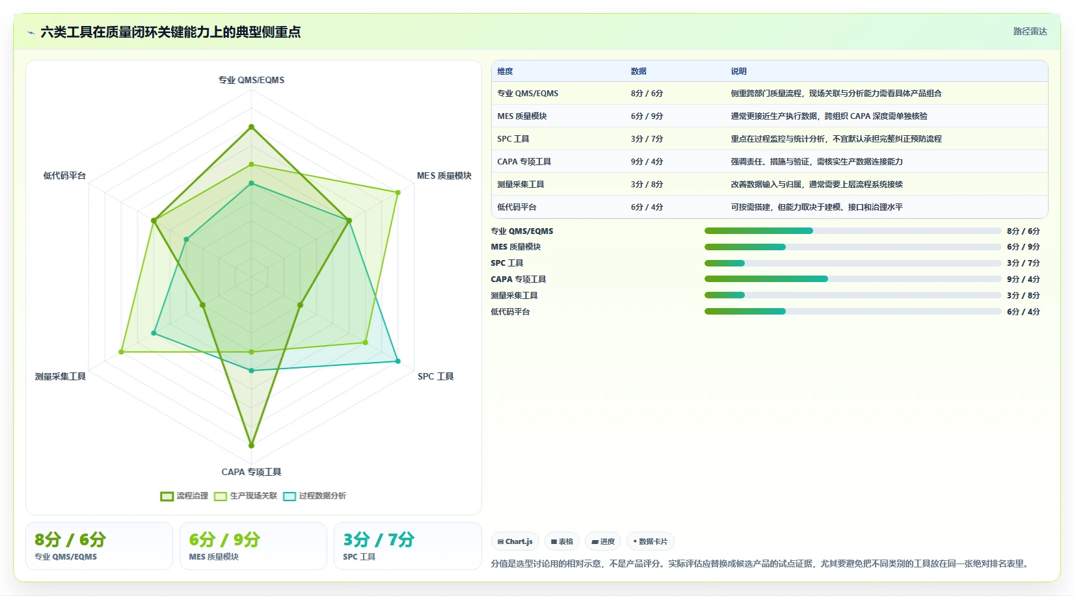Click the table value 3分 / 7分
1074x596 pixels.
coord(647,139)
